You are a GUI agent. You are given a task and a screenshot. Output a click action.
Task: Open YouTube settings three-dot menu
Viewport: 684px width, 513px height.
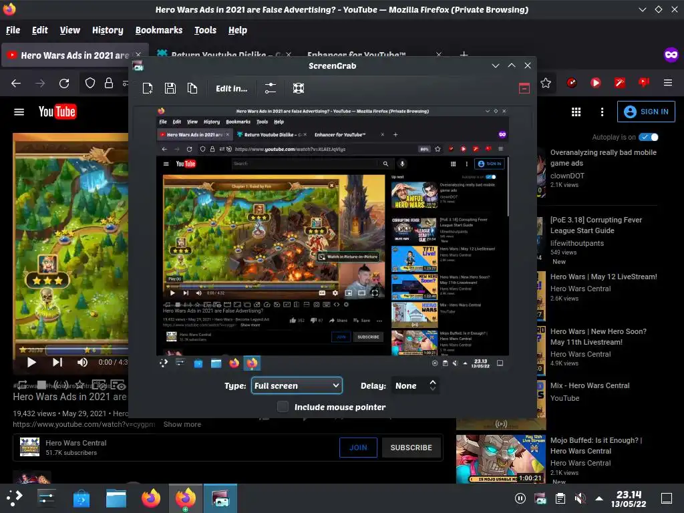[602, 112]
